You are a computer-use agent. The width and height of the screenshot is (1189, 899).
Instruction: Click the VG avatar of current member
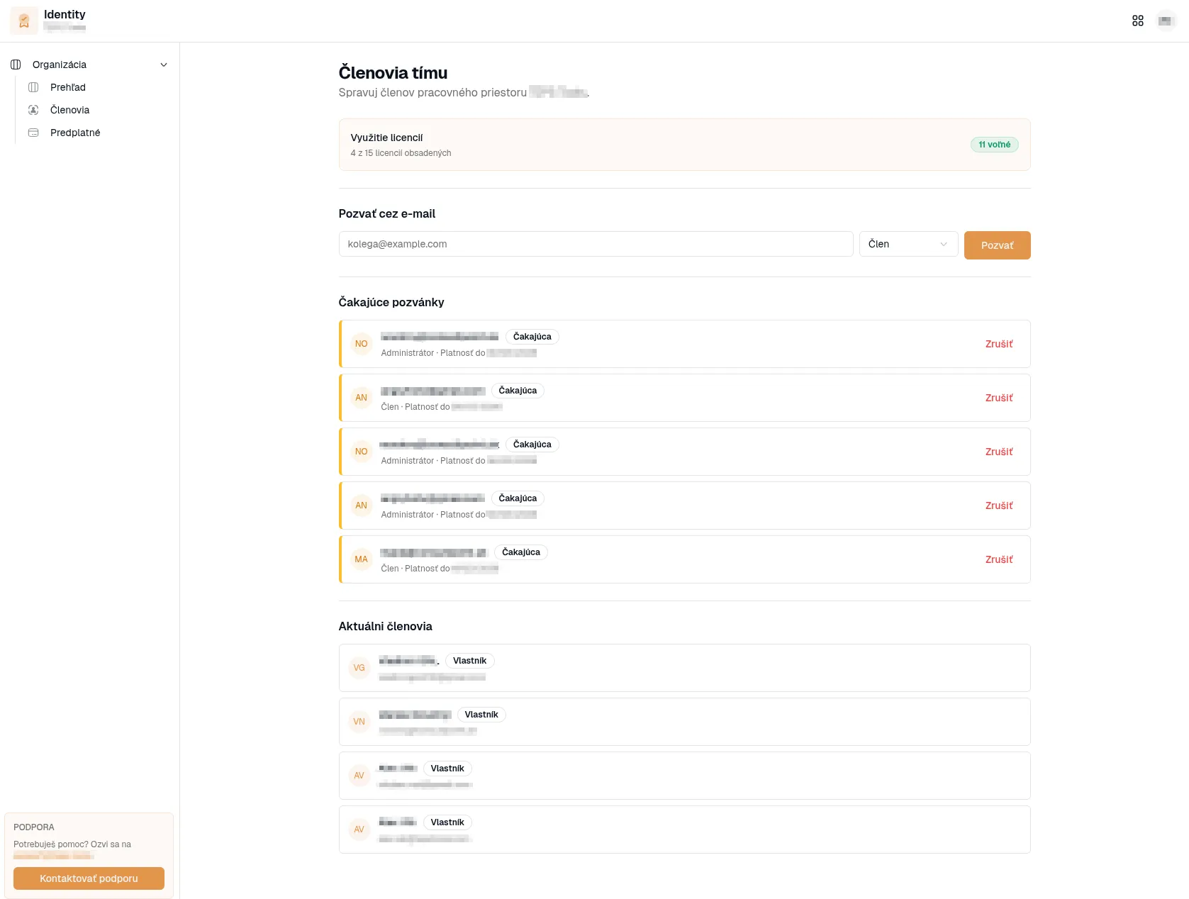359,668
